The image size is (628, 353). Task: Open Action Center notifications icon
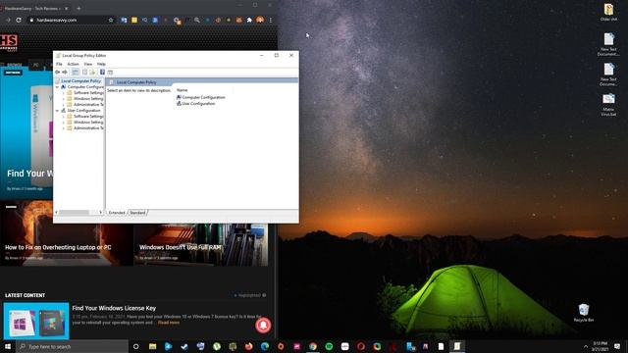617,346
